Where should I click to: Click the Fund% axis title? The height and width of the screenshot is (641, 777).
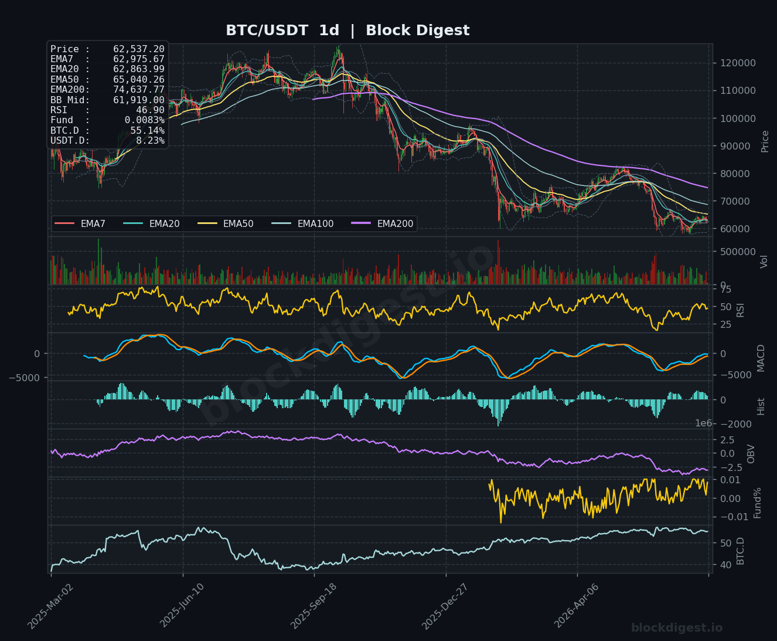coord(757,503)
